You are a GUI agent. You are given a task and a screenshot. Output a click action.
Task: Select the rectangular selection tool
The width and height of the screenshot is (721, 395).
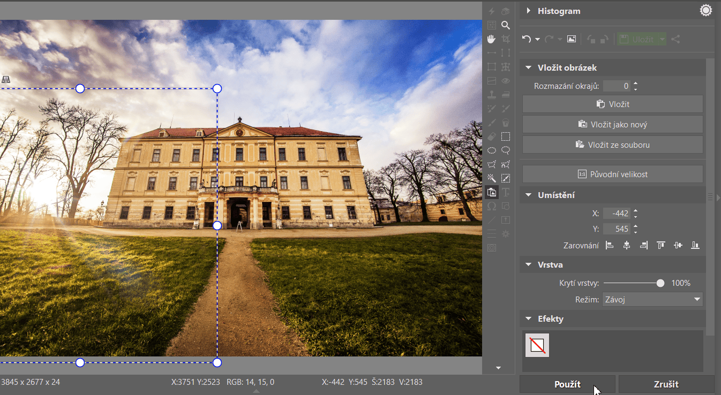tap(506, 136)
